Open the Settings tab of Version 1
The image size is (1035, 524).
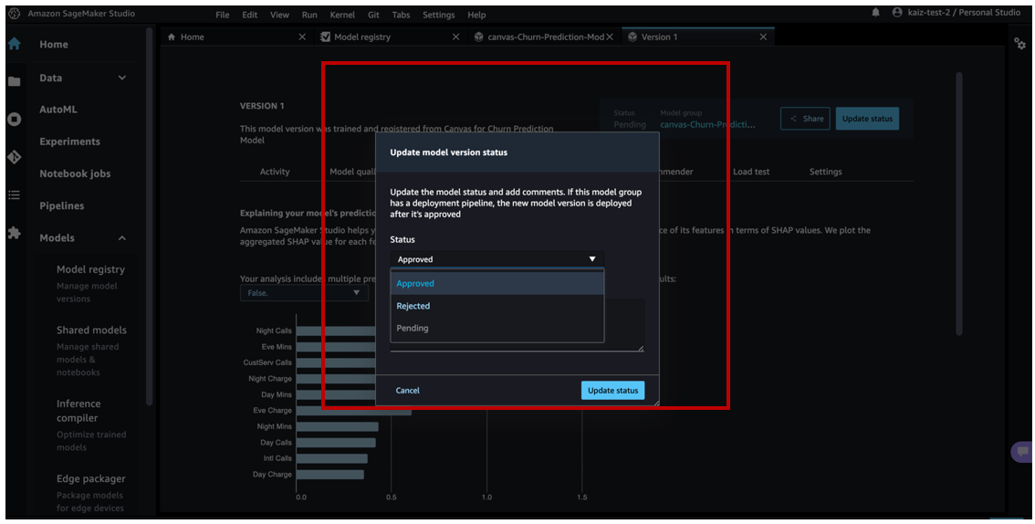[826, 172]
